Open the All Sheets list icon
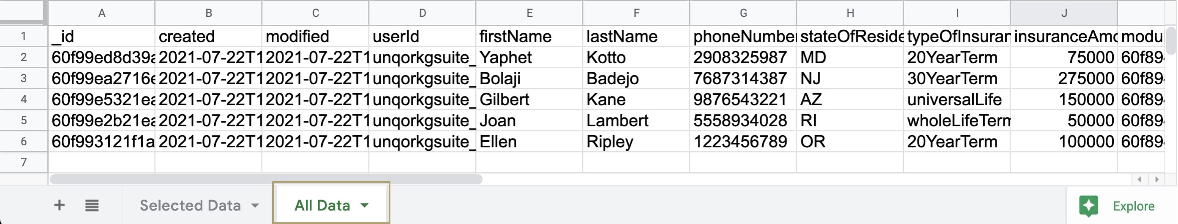Screen dimensions: 1178x224 92,205
